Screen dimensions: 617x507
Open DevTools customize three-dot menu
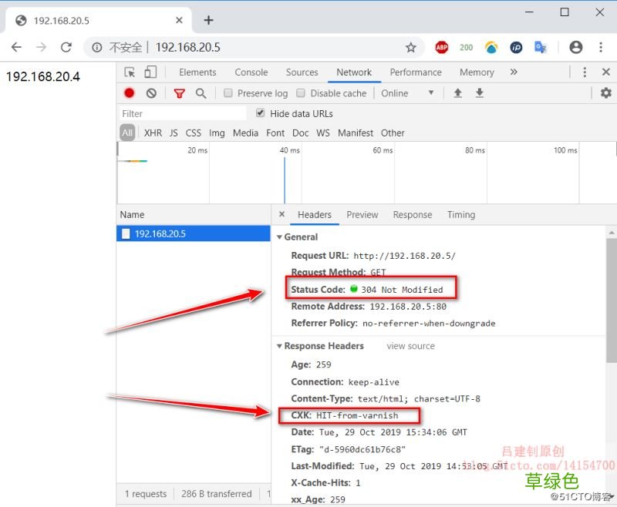pos(585,72)
